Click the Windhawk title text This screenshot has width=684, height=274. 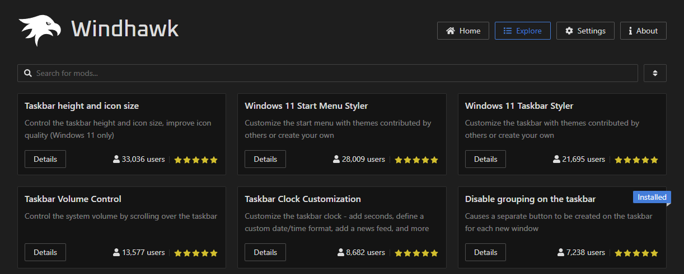pos(125,28)
